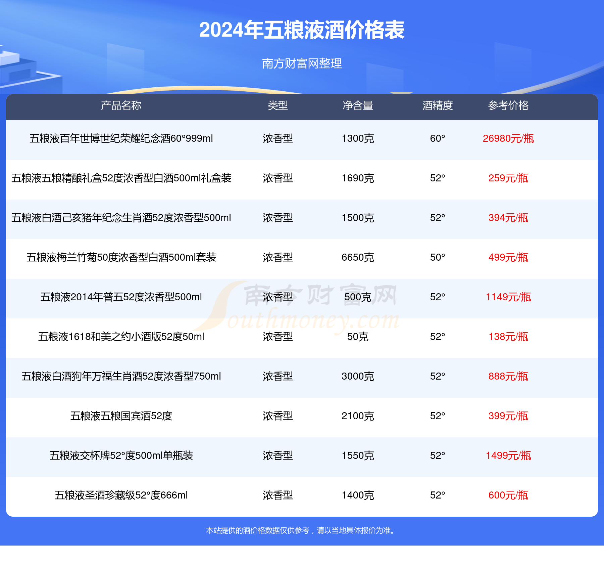Click the 产品名称 column header
Image resolution: width=604 pixels, height=561 pixels.
pos(121,106)
